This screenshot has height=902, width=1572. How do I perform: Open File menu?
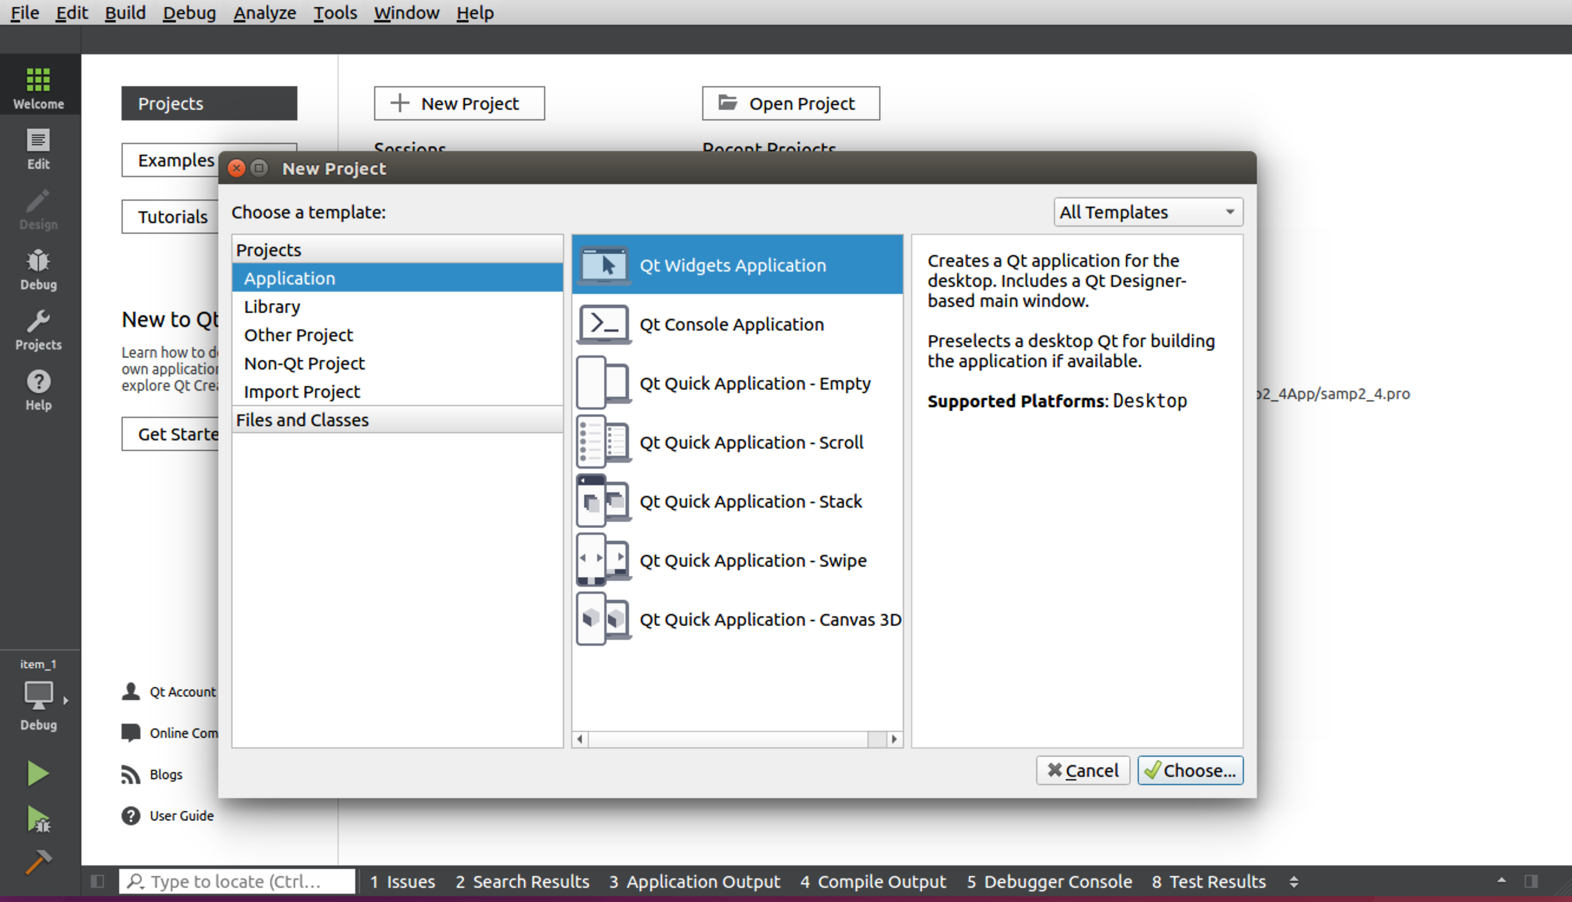(25, 12)
